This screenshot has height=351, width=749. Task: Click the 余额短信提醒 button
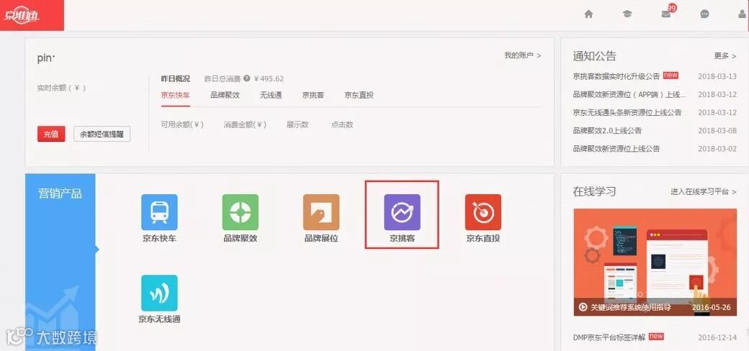coord(102,135)
